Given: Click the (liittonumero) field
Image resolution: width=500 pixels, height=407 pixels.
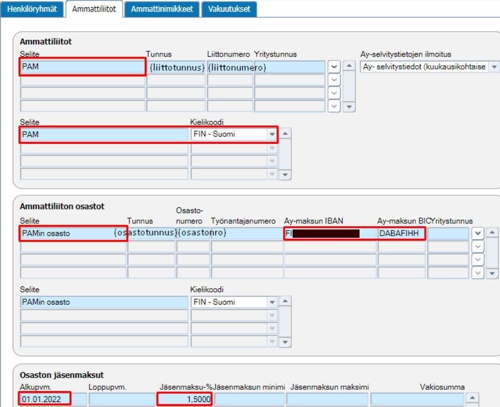Looking at the screenshot, I should coord(230,67).
